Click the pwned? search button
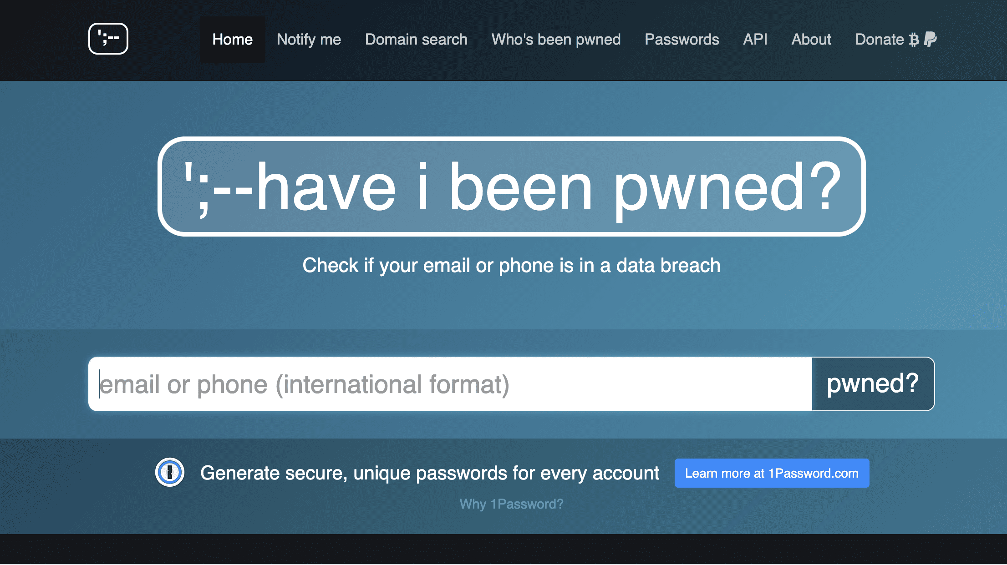The height and width of the screenshot is (565, 1007). (873, 384)
